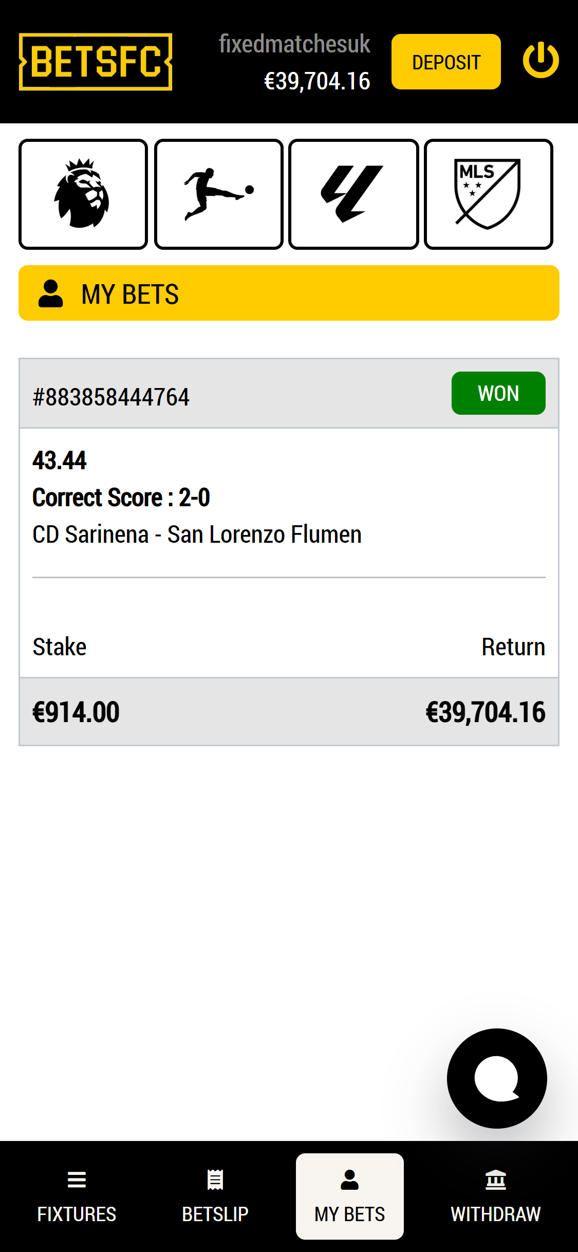Image resolution: width=578 pixels, height=1252 pixels.
Task: Click the €39,704.16 return amount
Action: (485, 712)
